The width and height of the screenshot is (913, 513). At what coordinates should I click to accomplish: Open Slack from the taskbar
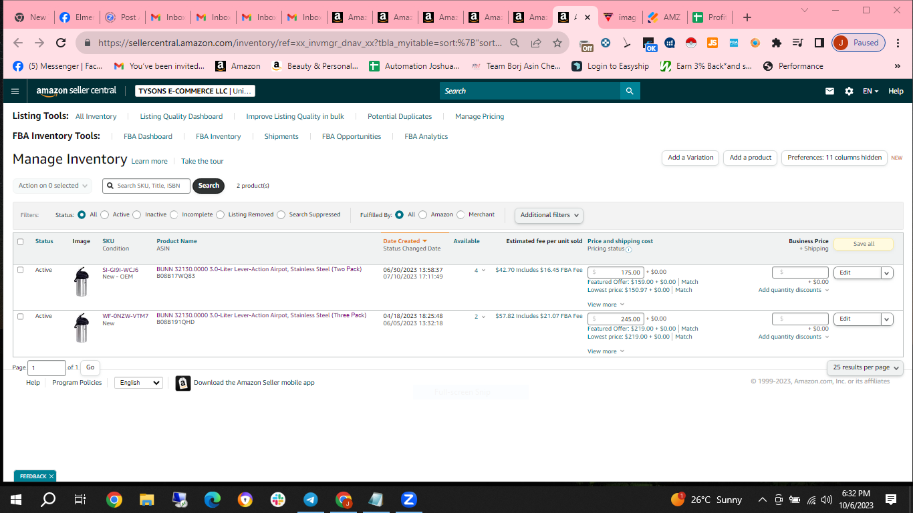(277, 500)
